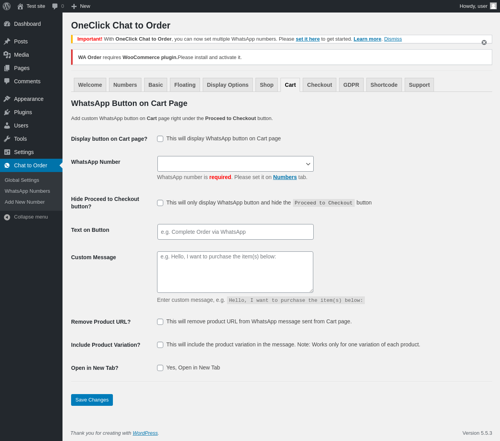The height and width of the screenshot is (441, 500).
Task: Click the 'Proceed to Checkout' code label
Action: point(324,203)
